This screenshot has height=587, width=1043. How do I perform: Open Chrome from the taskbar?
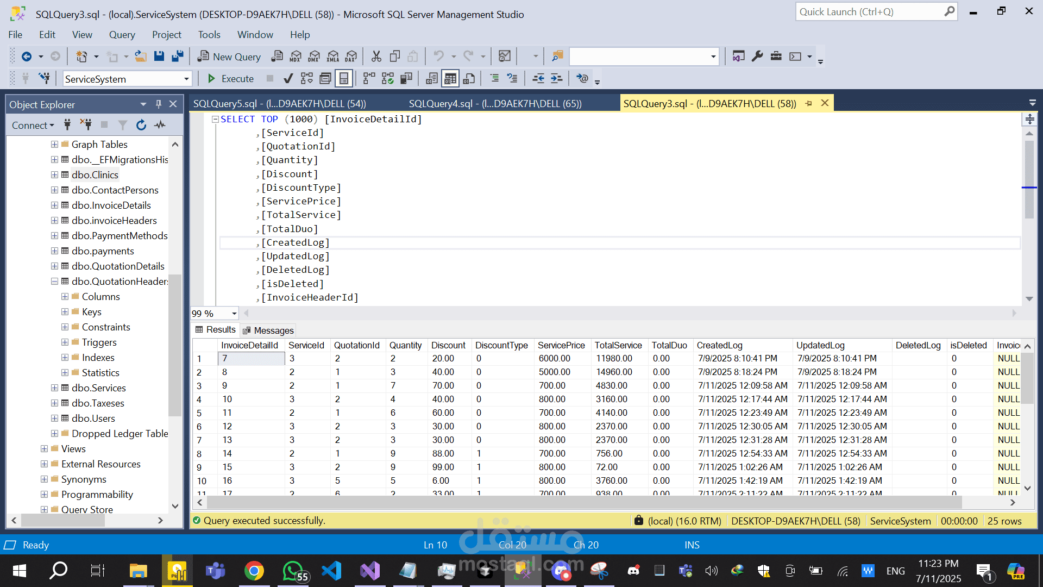pos(254,571)
